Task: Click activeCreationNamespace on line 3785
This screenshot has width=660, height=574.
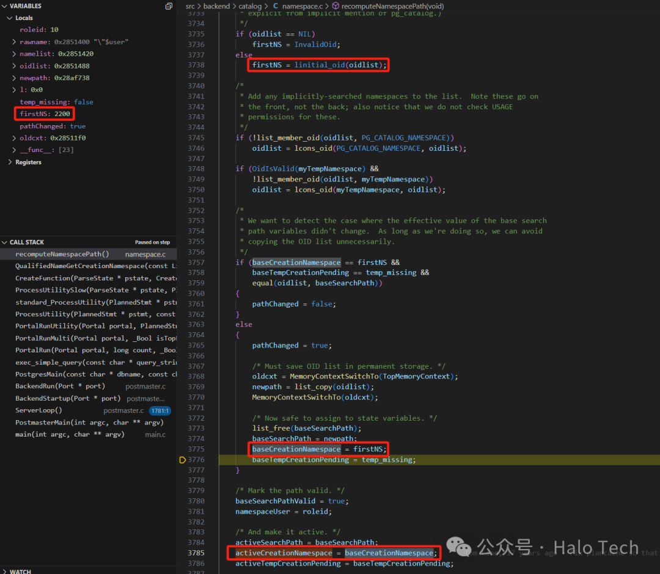Action: click(284, 553)
